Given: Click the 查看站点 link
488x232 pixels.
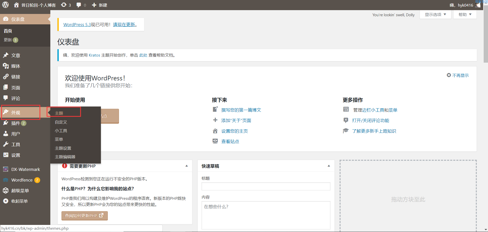Looking at the screenshot, I should click(230, 141).
